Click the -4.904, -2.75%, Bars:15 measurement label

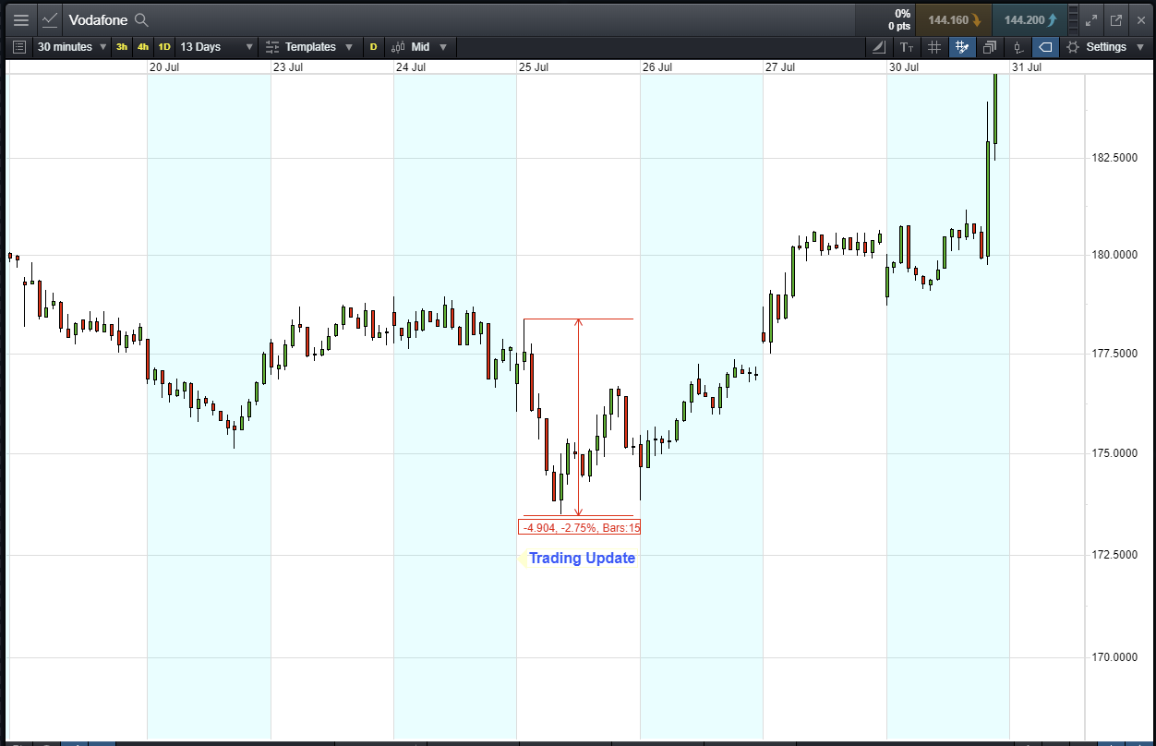579,528
